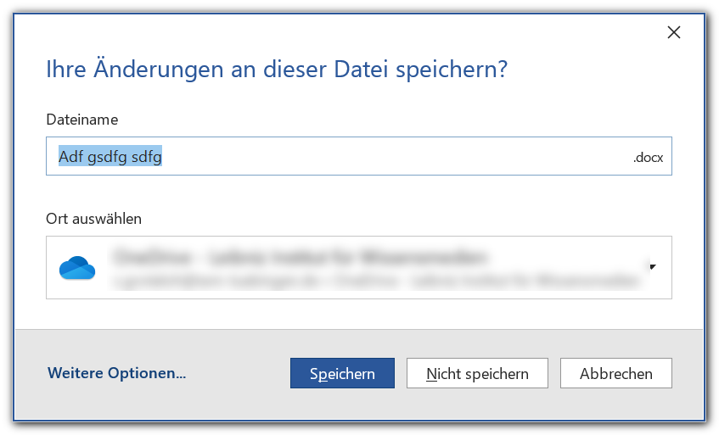Click the last word sdfg in filename
The width and height of the screenshot is (719, 435).
point(146,157)
